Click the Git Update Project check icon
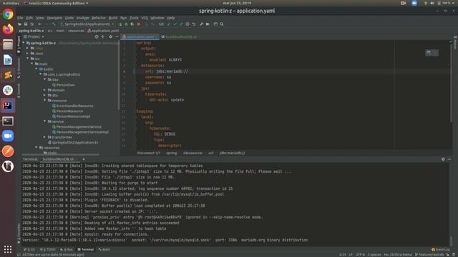This screenshot has height=257, width=458. point(169,24)
